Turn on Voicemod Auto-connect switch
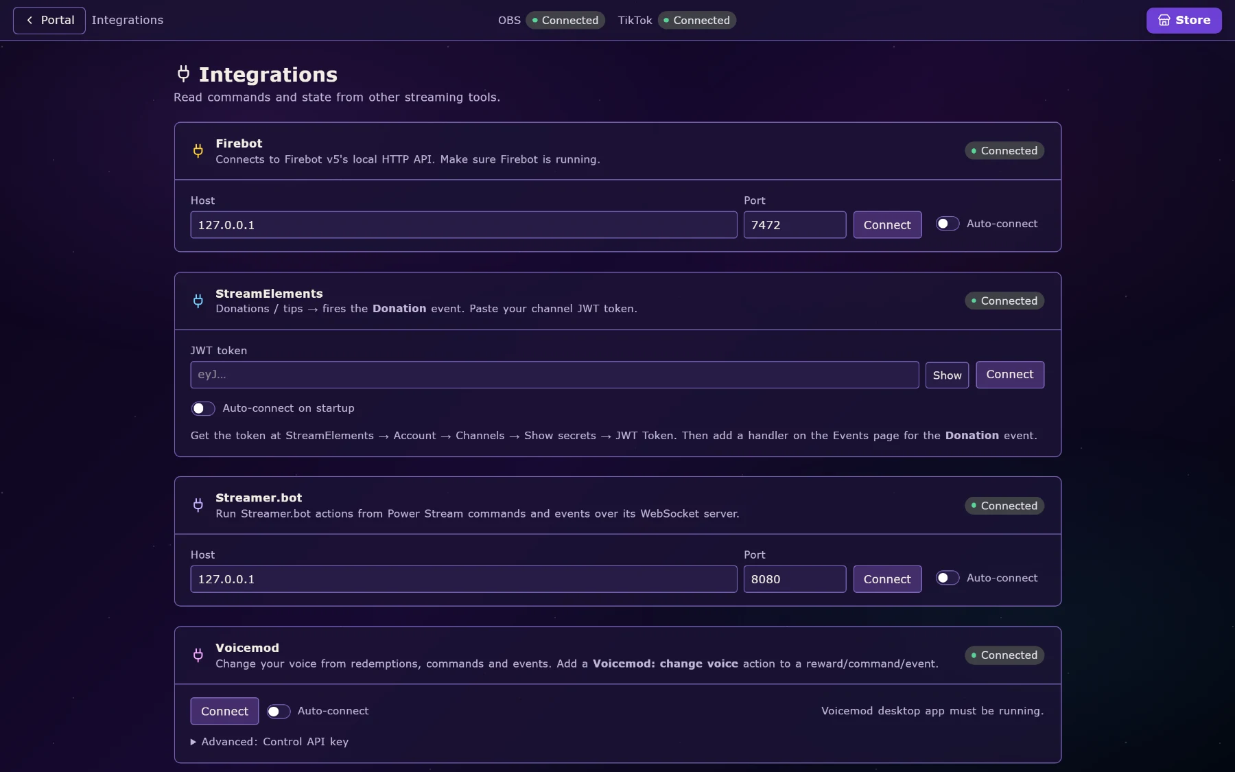 click(x=278, y=711)
